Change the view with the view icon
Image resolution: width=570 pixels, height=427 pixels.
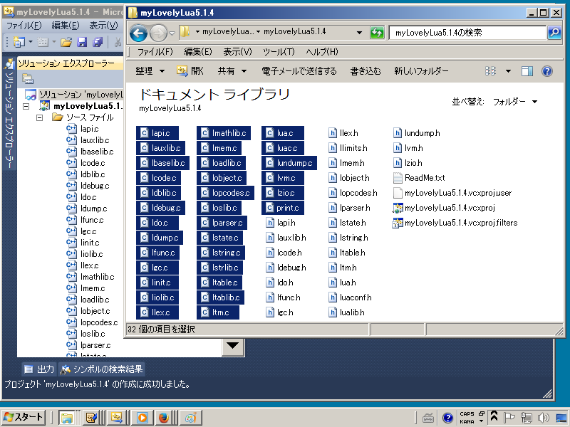[490, 70]
